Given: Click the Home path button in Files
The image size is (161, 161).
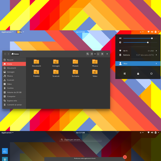Looking at the screenshot, I should [15, 54].
